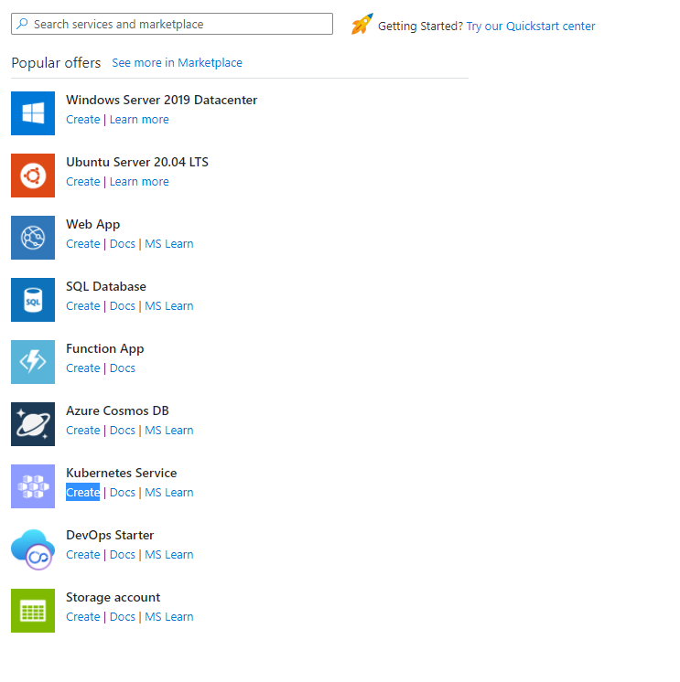The image size is (680, 682).
Task: Open the DevOps Starter cloud icon
Action: point(33,549)
